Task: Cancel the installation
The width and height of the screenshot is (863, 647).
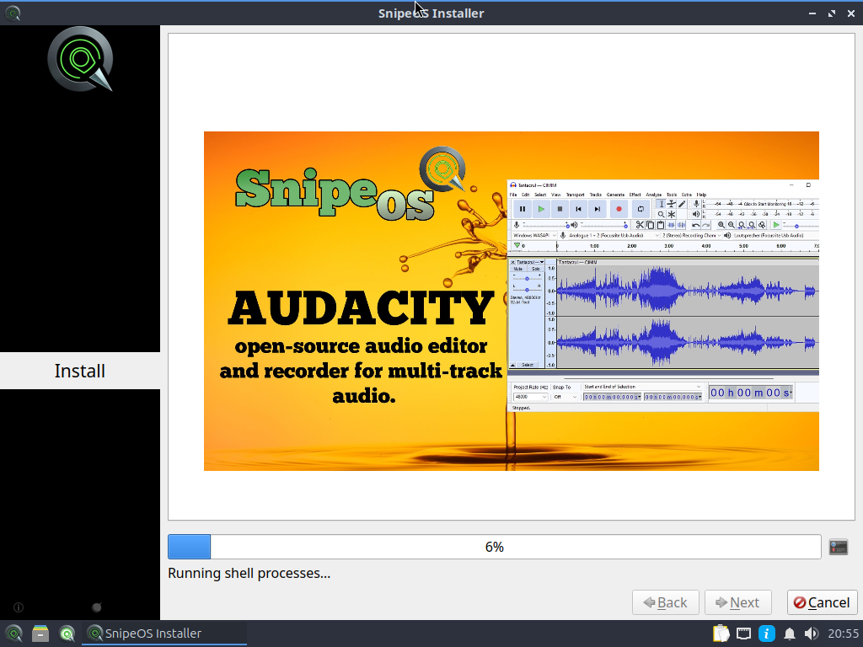Action: [822, 602]
